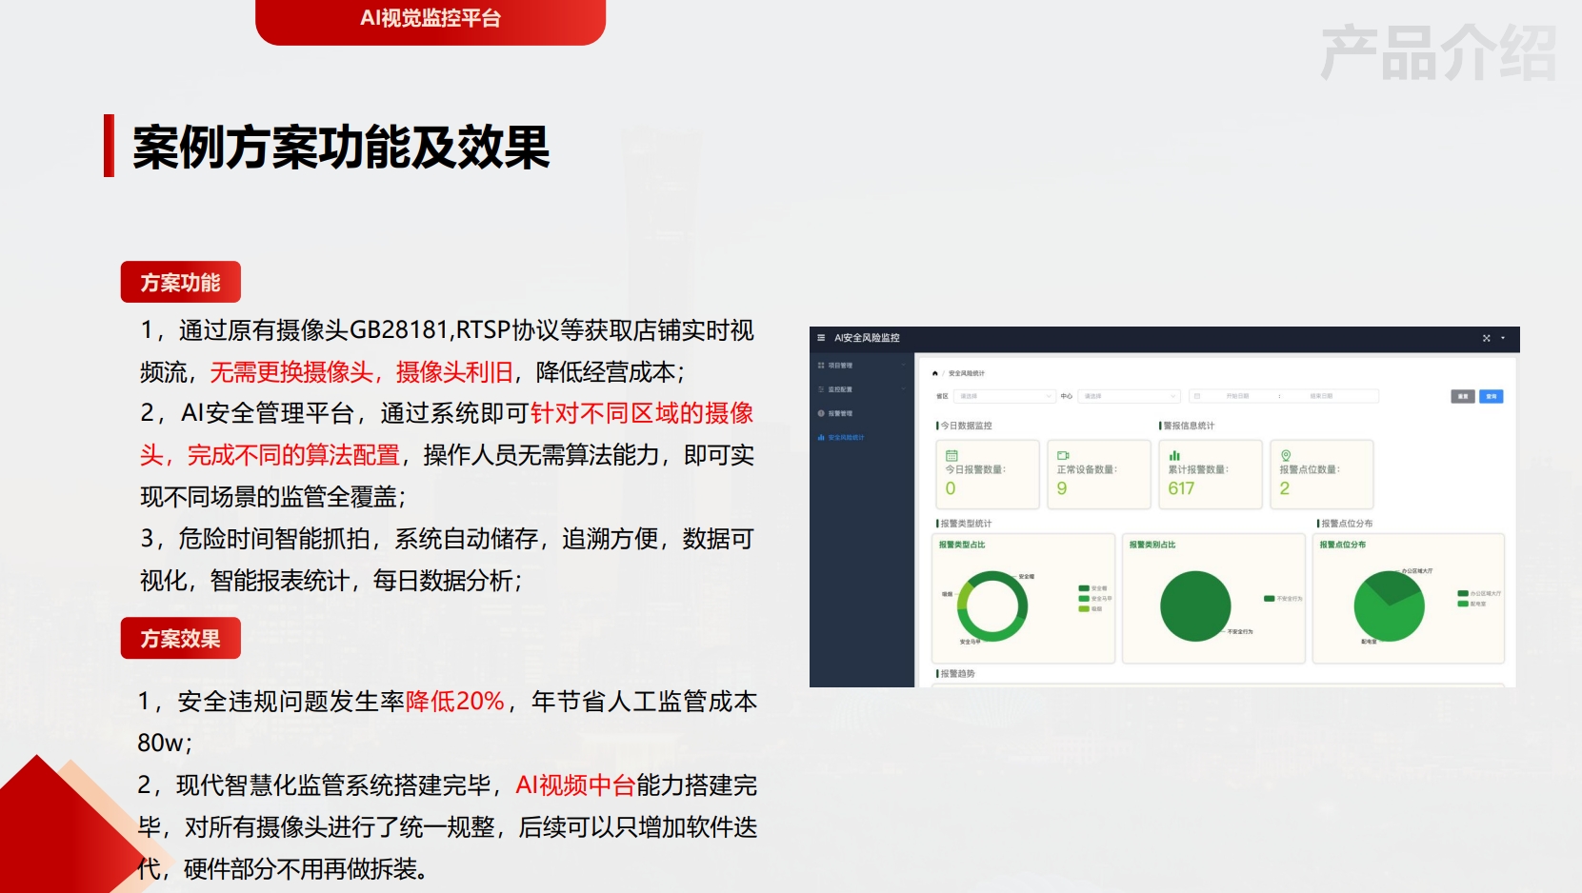Click the fullscreen icon in the dashboard header
1582x893 pixels.
point(1486,338)
